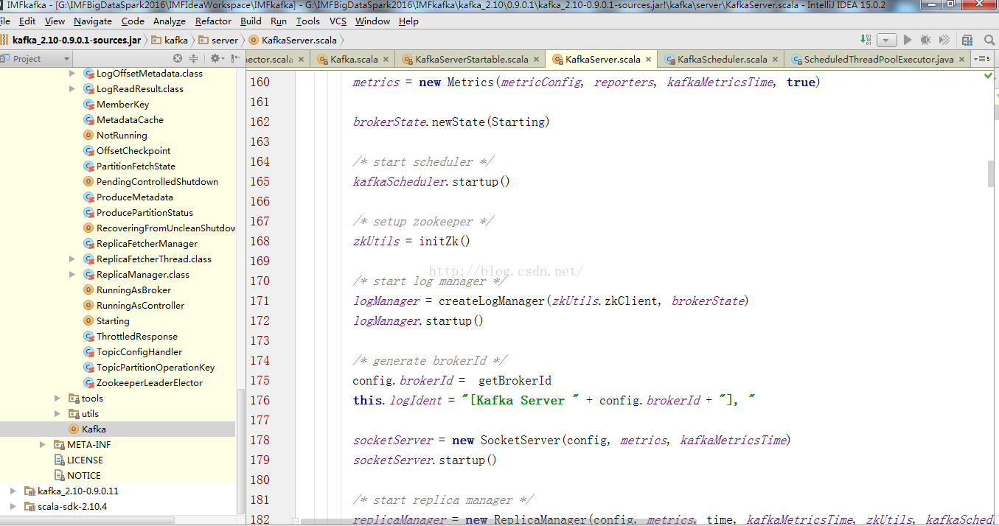Click the Run with Coverage icon
The height and width of the screenshot is (526, 999).
click(944, 40)
